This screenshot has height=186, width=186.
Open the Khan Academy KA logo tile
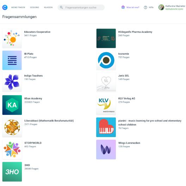12,105
